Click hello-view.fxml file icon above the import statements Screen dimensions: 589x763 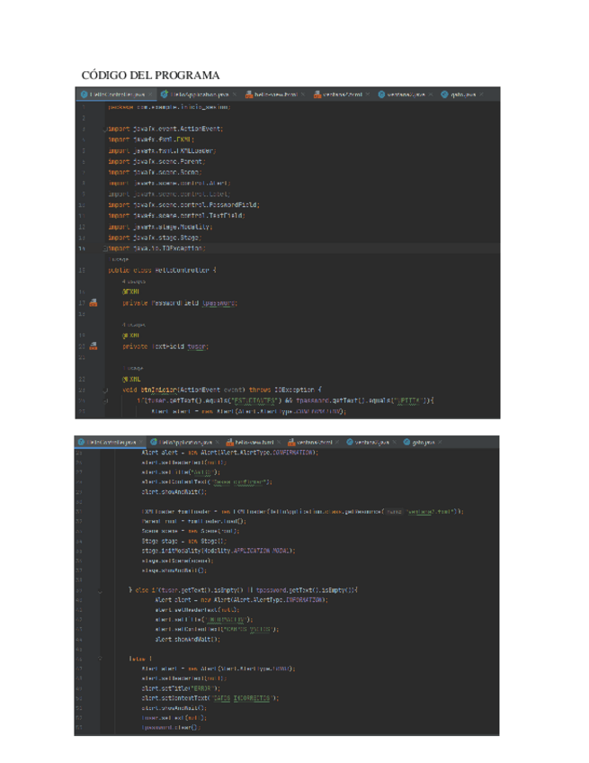[x=248, y=94]
